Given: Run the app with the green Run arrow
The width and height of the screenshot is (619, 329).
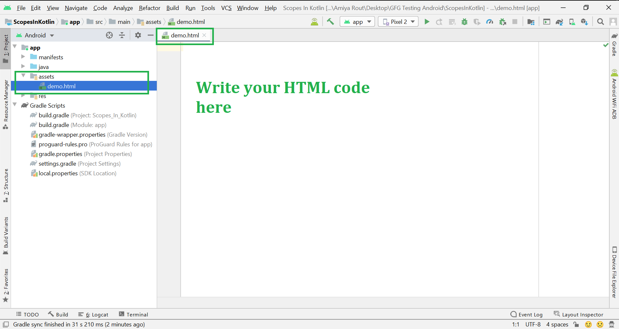Looking at the screenshot, I should (426, 22).
